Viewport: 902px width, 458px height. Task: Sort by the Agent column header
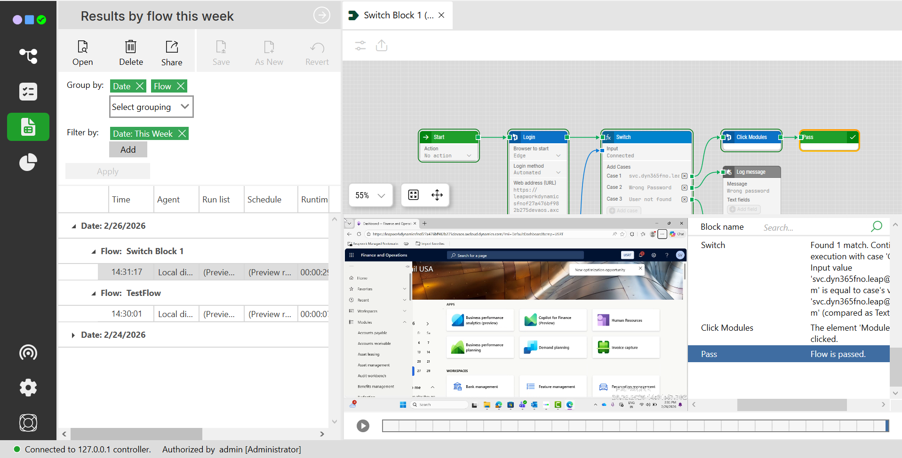pos(168,200)
